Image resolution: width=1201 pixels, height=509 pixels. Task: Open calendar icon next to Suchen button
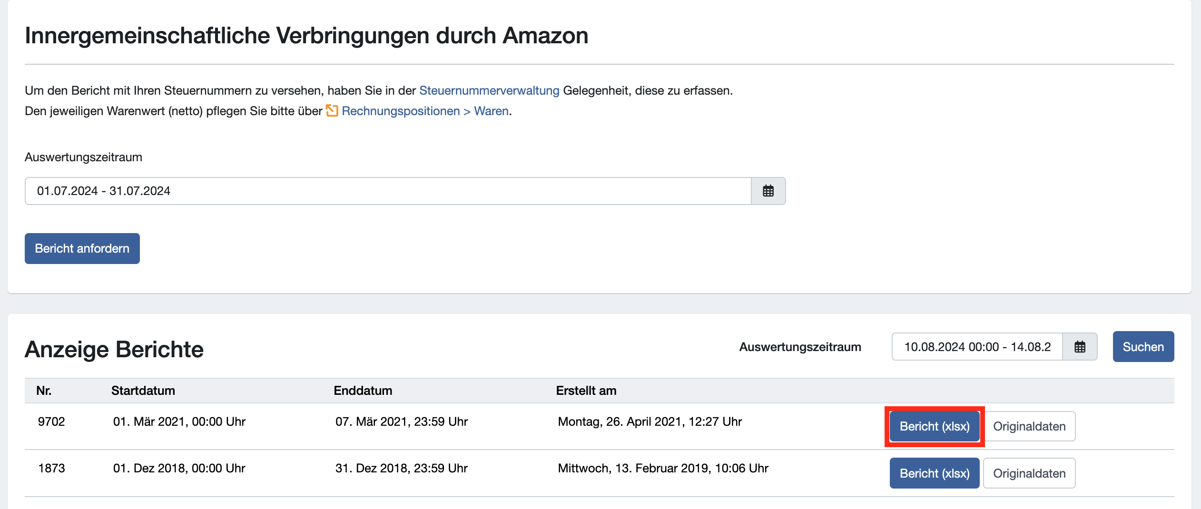tap(1080, 347)
